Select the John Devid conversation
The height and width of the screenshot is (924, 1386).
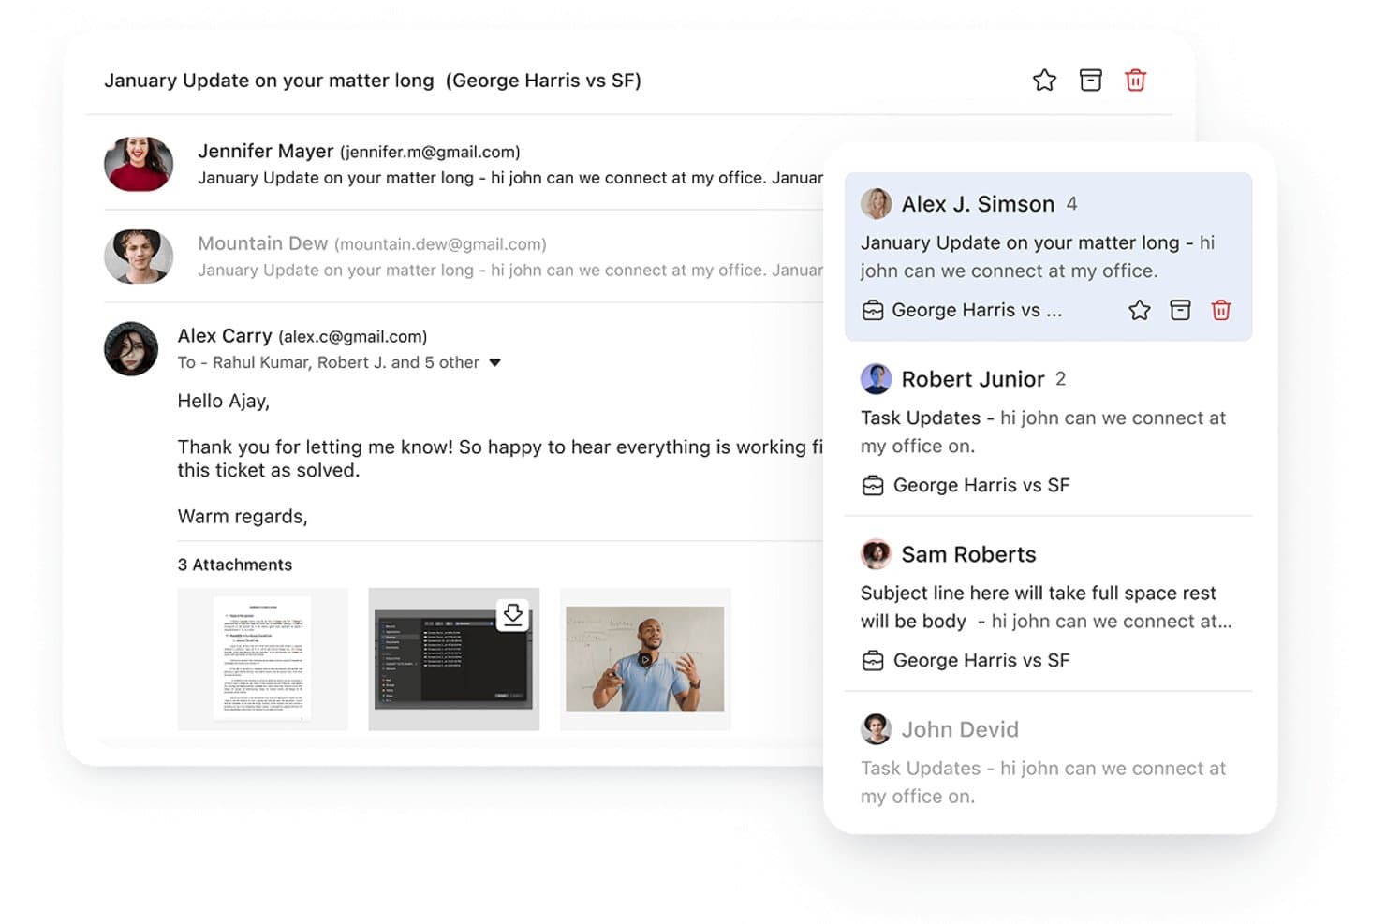coord(1048,762)
